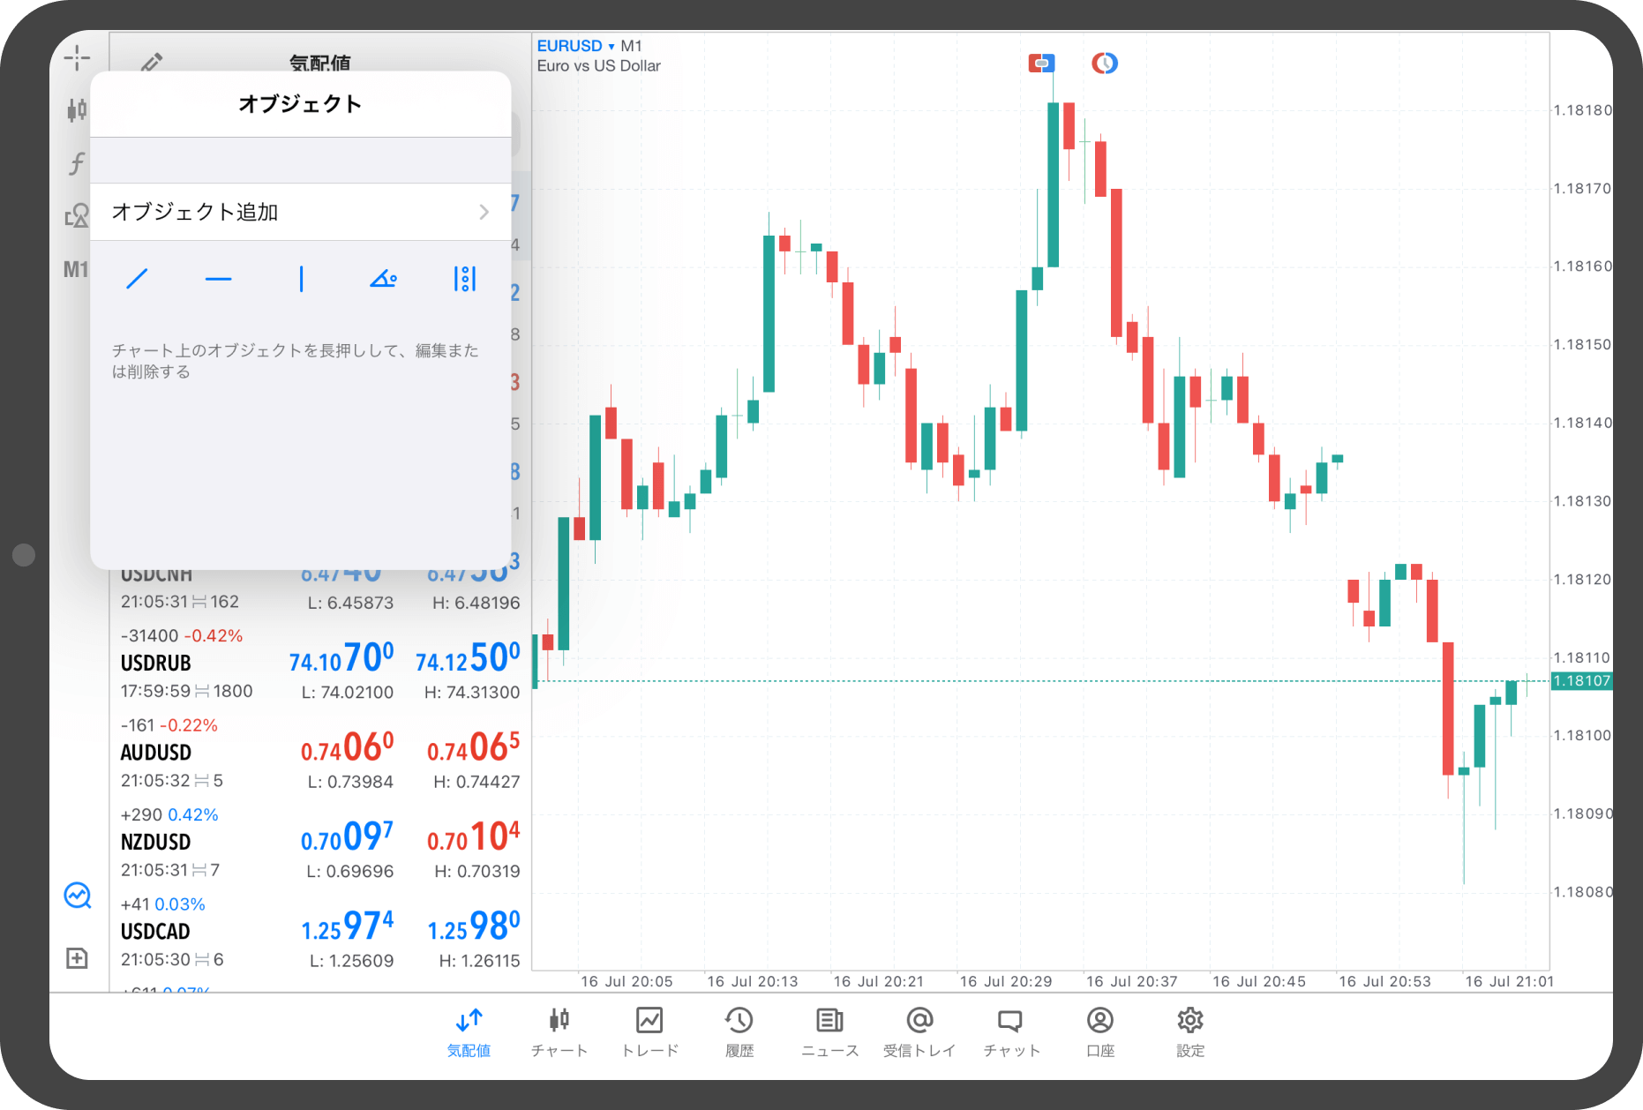Screen dimensions: 1643x1110
Task: Select the trendline by angle tool
Action: [x=383, y=279]
